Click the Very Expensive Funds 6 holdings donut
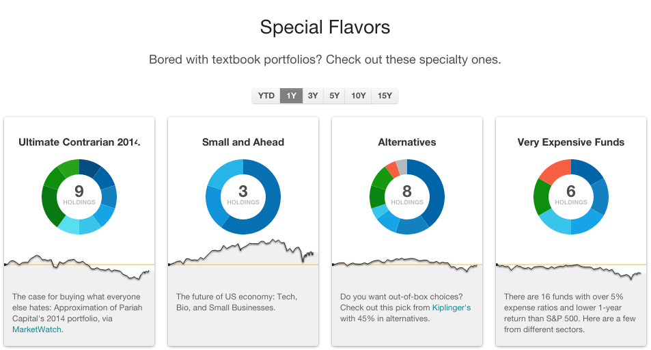This screenshot has height=350, width=651. coord(571,197)
